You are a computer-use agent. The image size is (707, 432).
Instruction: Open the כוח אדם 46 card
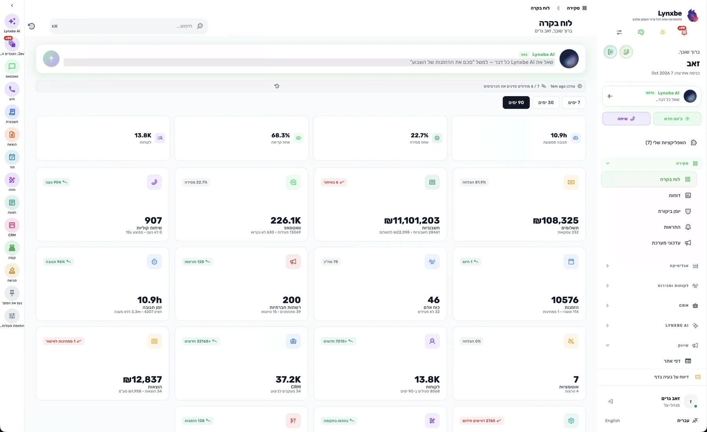pos(380,284)
